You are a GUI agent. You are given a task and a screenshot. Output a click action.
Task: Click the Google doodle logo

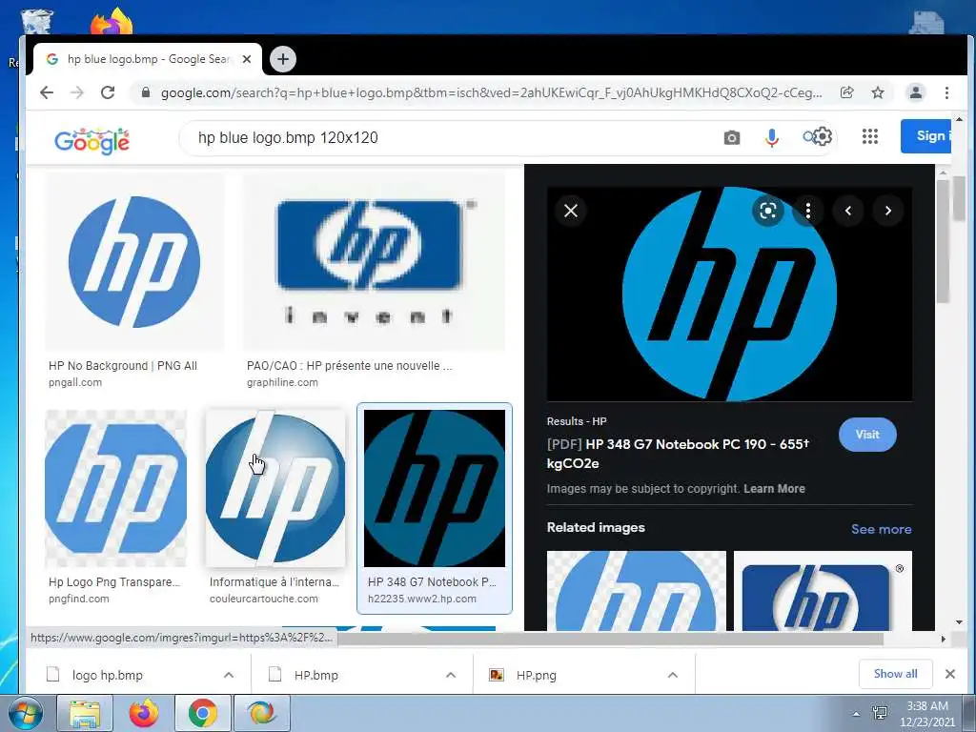click(x=92, y=141)
